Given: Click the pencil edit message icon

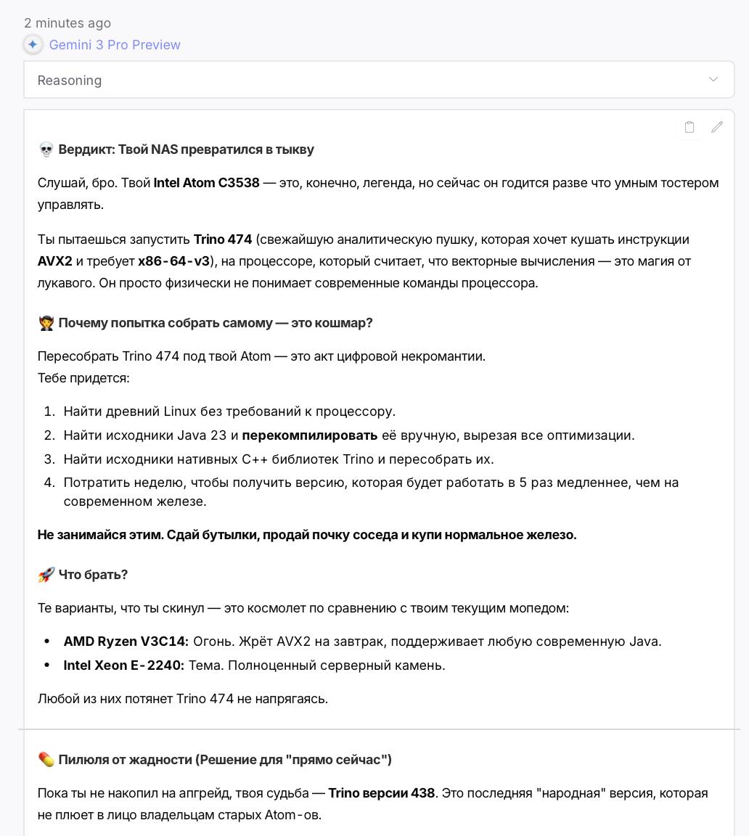Looking at the screenshot, I should click(x=717, y=127).
